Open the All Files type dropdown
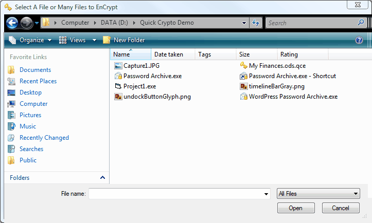 click(x=318, y=194)
